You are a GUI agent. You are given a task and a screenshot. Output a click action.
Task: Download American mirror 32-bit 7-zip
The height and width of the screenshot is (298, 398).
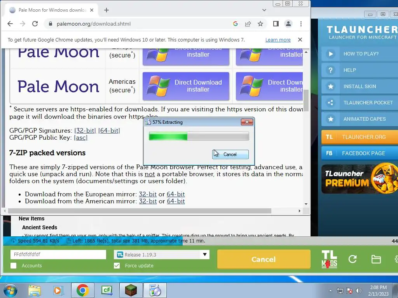[x=148, y=201]
